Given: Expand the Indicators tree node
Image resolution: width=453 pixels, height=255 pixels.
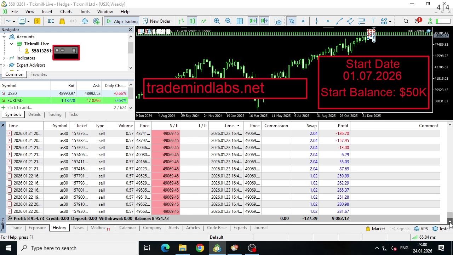Looking at the screenshot, I should coord(4,58).
